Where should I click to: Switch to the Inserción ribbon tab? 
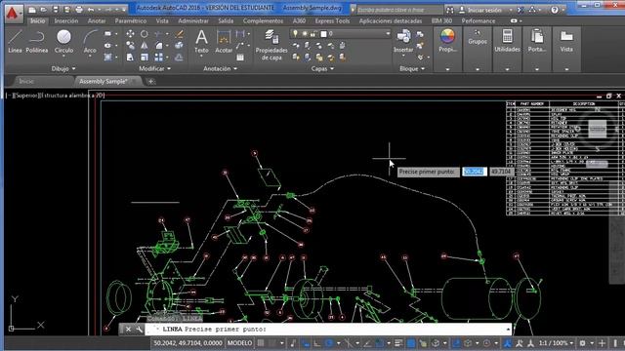pos(66,20)
